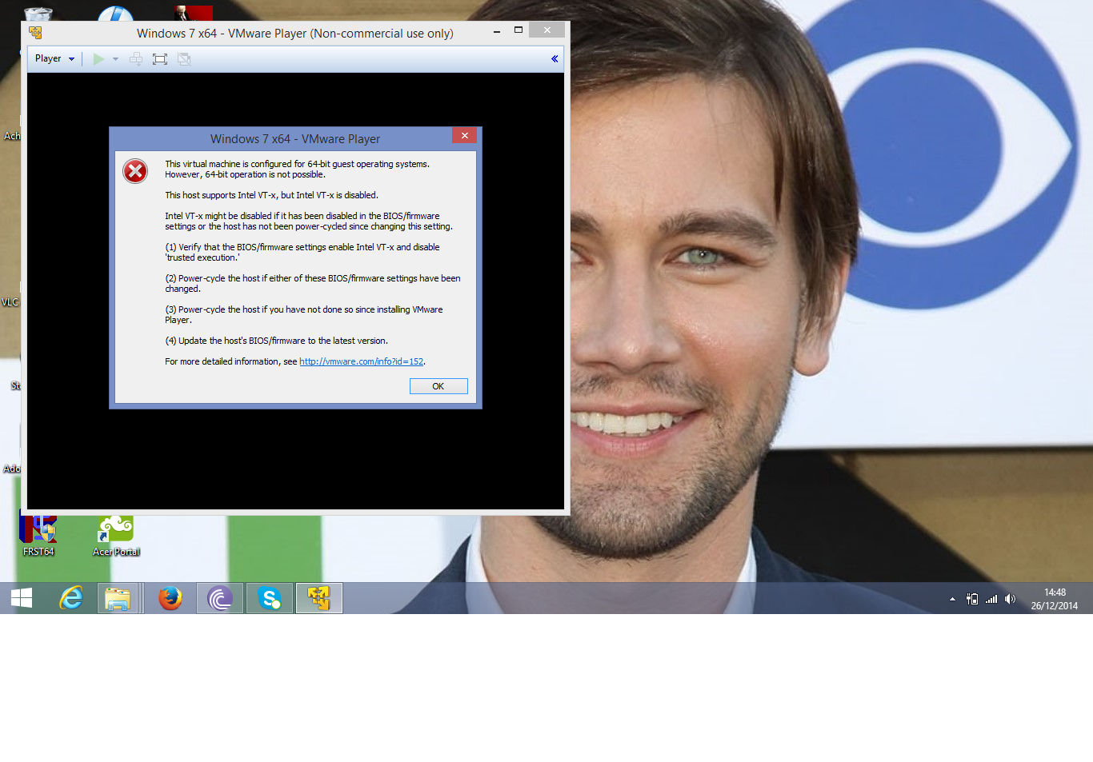Select the Recycle Bin desktop icon

pyautogui.click(x=38, y=14)
